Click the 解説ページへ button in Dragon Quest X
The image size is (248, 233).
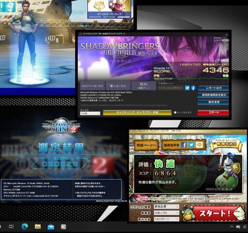coord(146,145)
